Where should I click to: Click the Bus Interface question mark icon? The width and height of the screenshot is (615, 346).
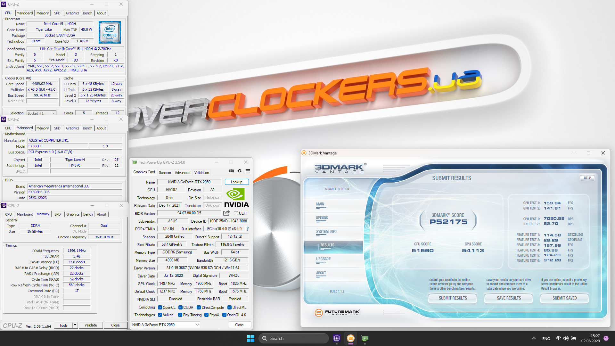(x=247, y=229)
